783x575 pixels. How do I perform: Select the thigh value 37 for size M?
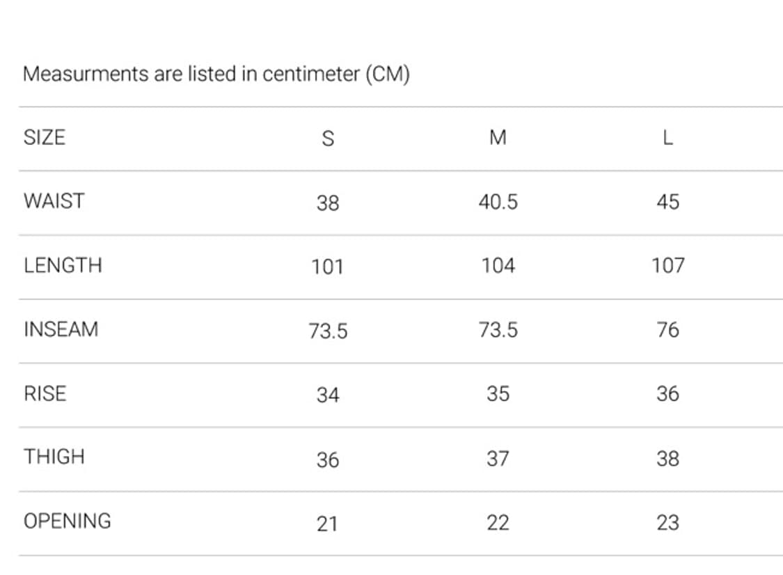click(498, 459)
